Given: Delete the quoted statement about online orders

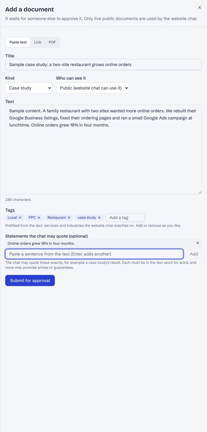Looking at the screenshot, I should point(198,243).
